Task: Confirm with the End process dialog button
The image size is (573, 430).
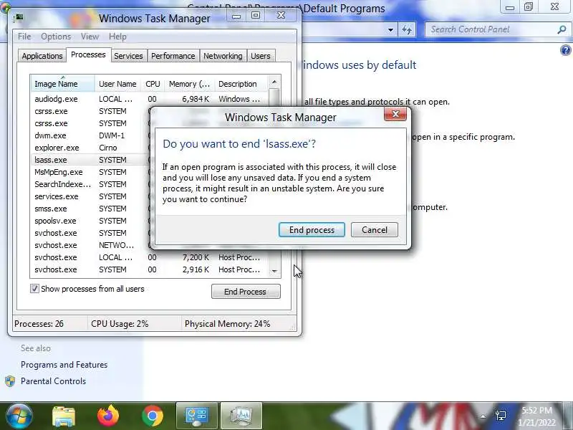Action: (312, 230)
